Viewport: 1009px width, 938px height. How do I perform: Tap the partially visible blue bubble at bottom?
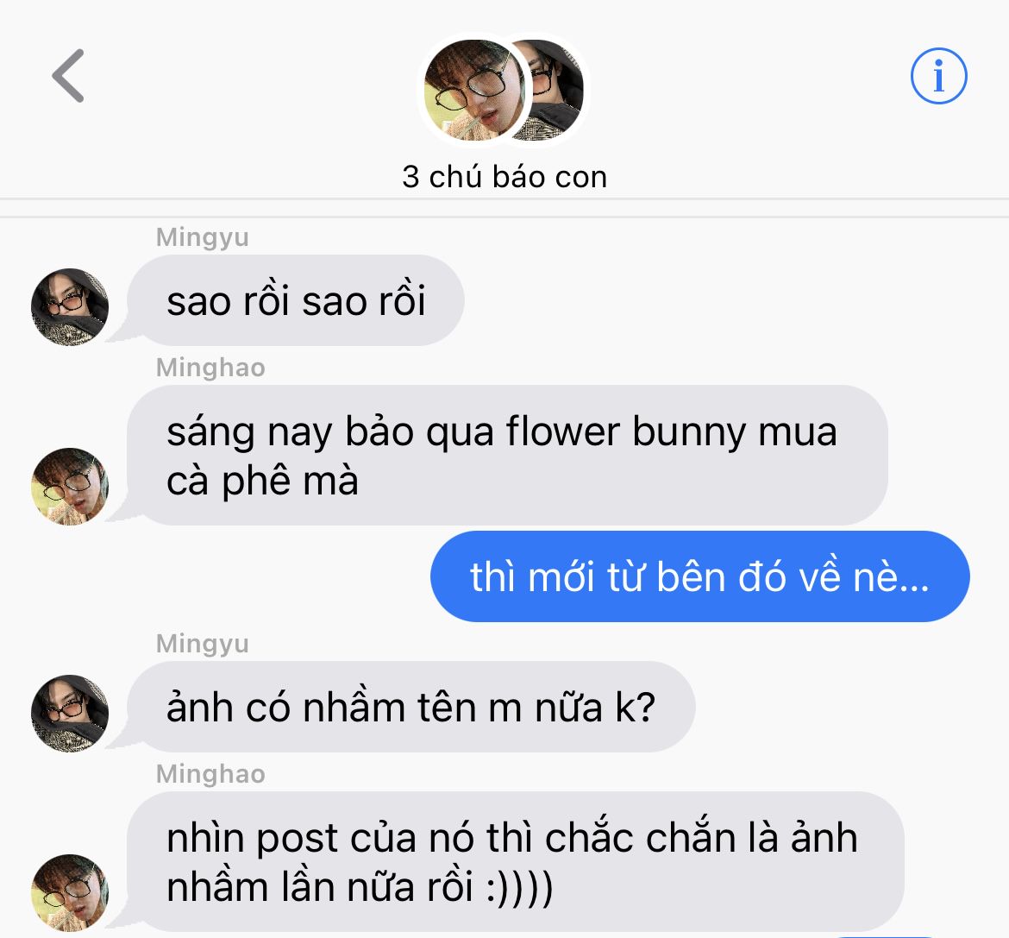[x=885, y=937]
